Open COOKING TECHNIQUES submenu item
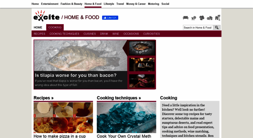The image size is (253, 138). (64, 34)
